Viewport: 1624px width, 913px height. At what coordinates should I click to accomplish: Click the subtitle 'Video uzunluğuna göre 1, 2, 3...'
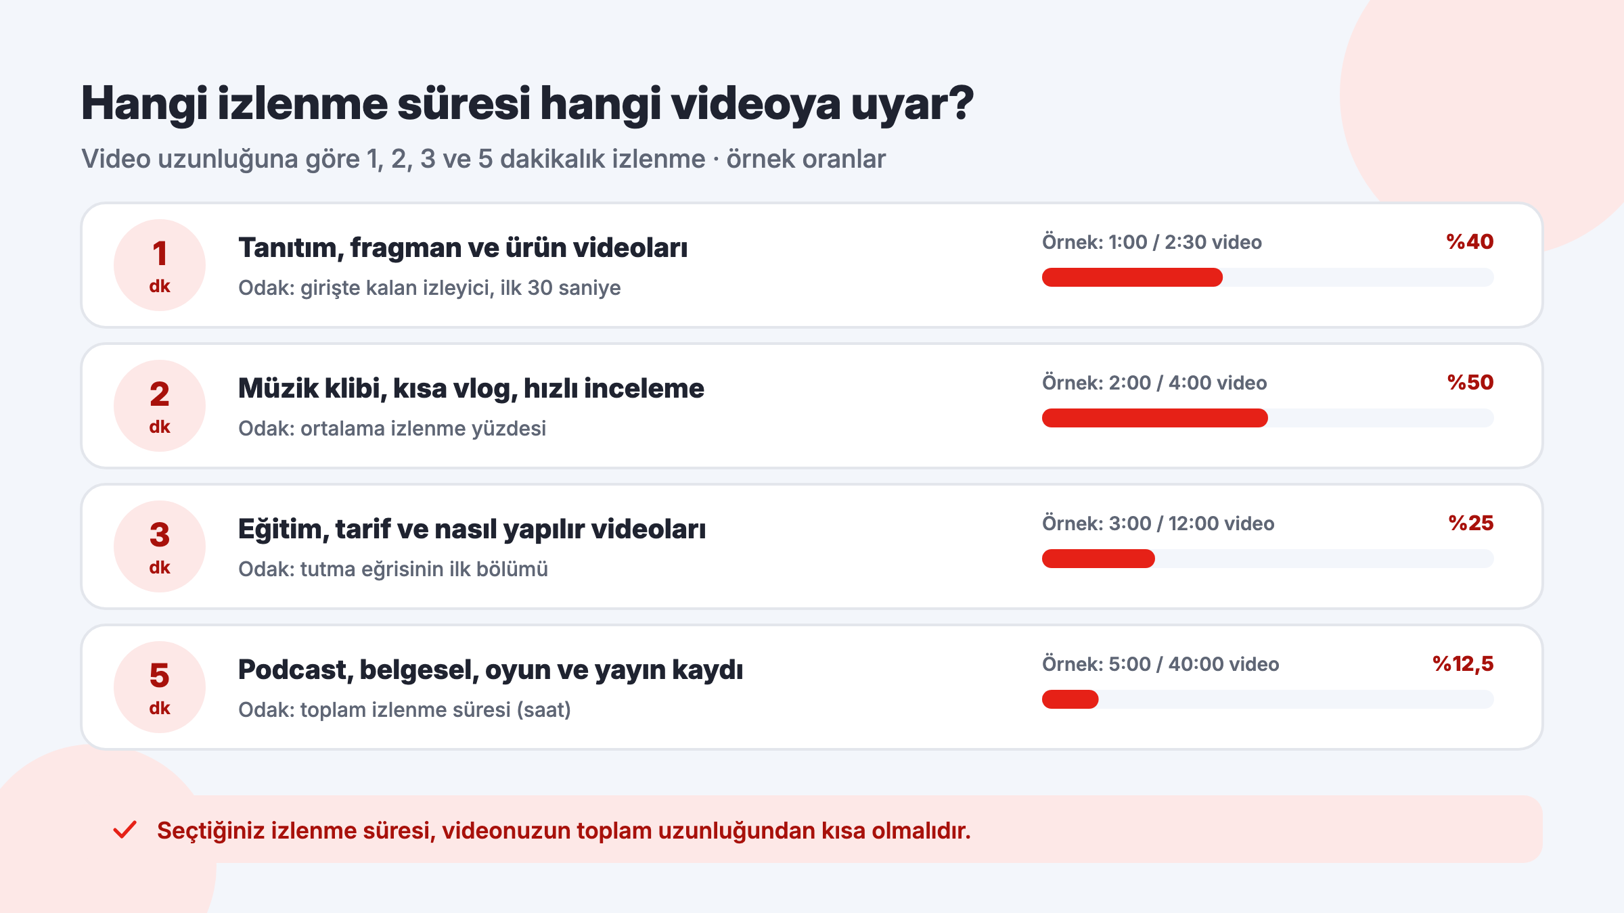[483, 160]
